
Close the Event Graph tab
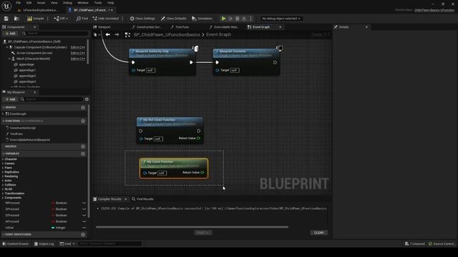pyautogui.click(x=280, y=27)
